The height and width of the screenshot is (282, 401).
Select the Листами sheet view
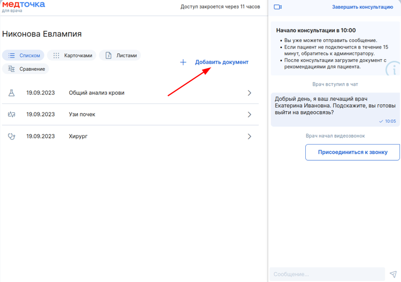(120, 55)
